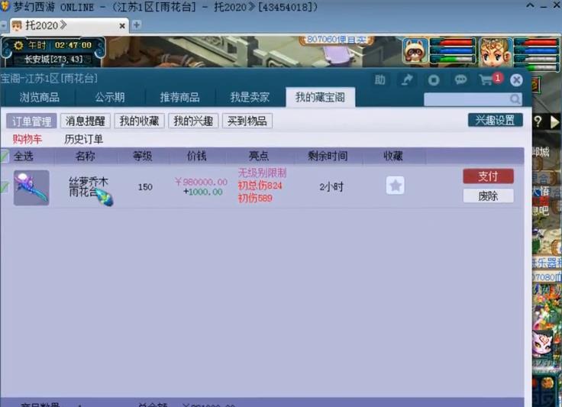Toggle the 全选 select-all checkbox
Viewport: 562px width, 407px height.
point(5,157)
